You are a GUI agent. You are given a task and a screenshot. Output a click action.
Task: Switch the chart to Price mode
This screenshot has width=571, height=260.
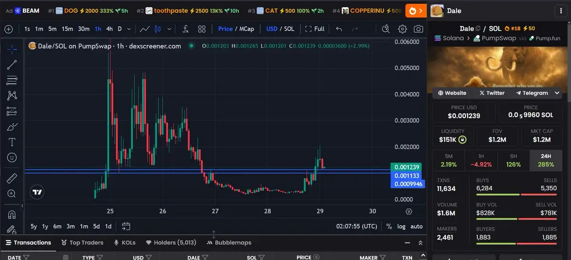point(225,29)
